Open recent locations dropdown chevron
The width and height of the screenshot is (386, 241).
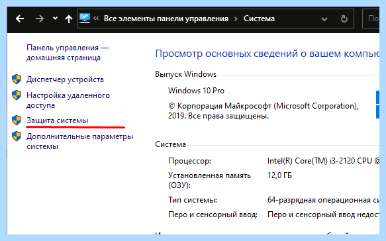tap(55, 19)
